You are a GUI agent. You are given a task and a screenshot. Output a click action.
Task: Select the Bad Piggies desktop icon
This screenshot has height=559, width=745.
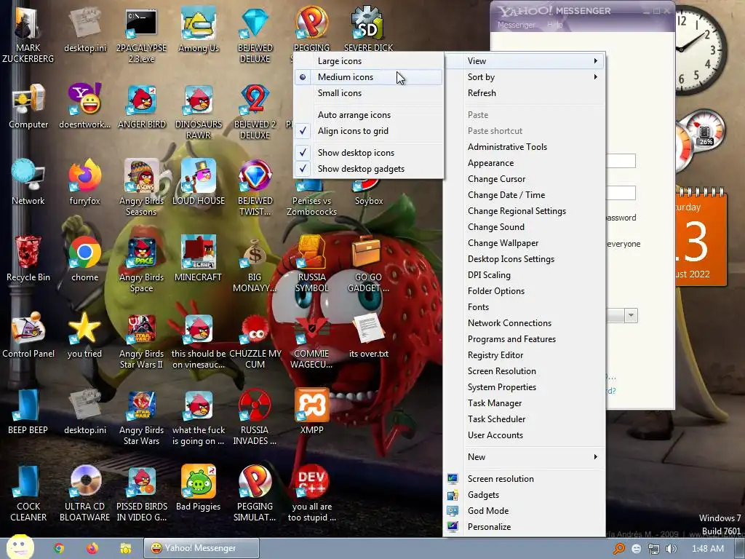[x=199, y=488]
